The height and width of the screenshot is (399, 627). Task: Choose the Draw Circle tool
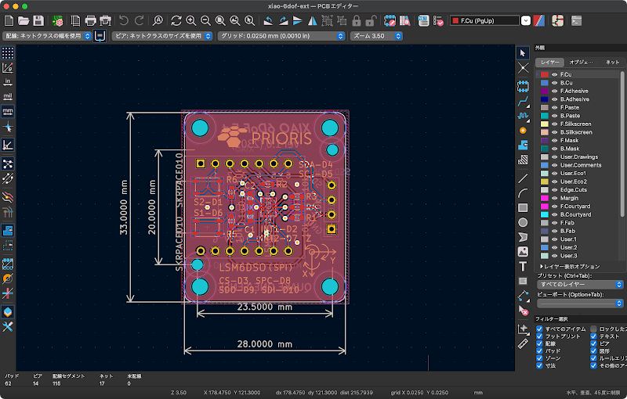[x=523, y=222]
